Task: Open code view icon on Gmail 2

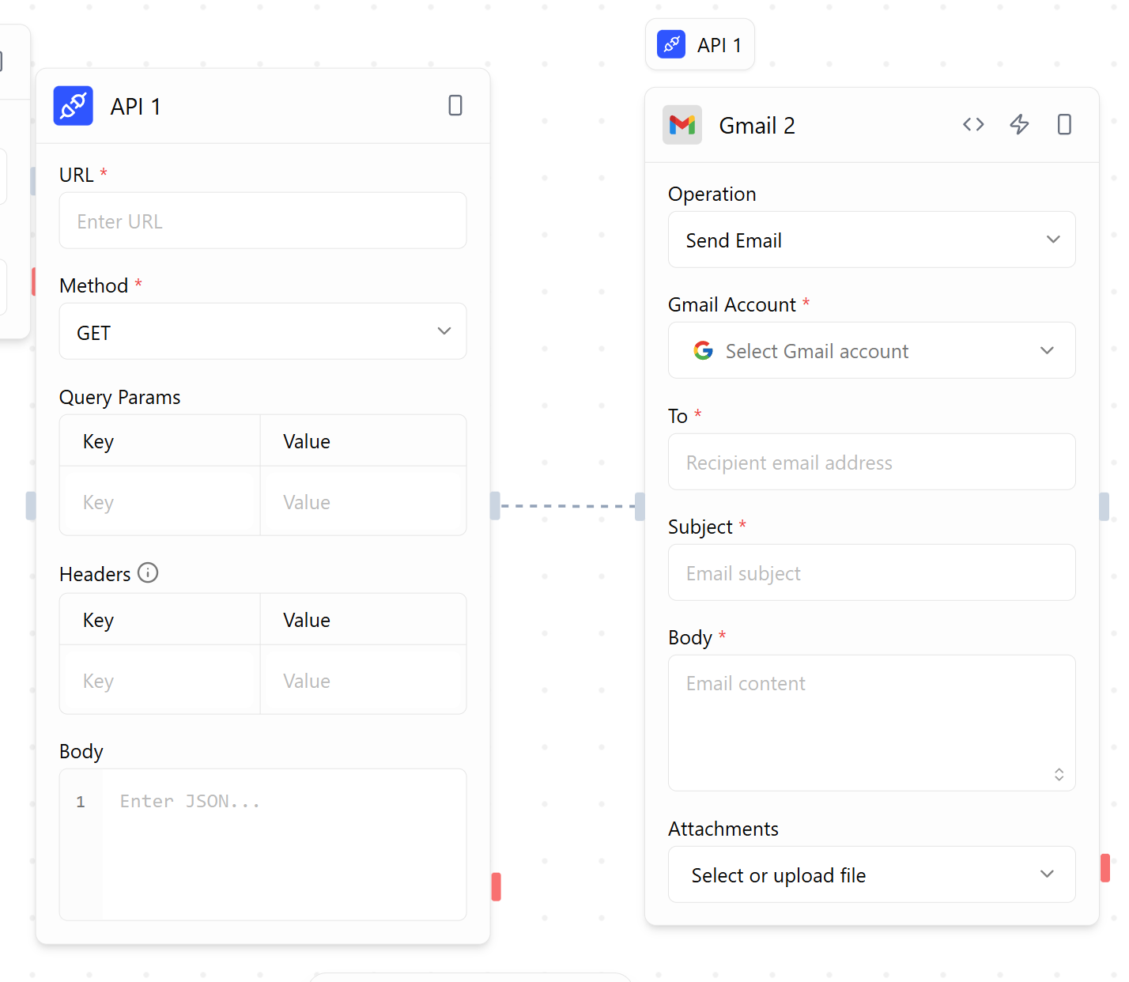Action: pos(973,125)
